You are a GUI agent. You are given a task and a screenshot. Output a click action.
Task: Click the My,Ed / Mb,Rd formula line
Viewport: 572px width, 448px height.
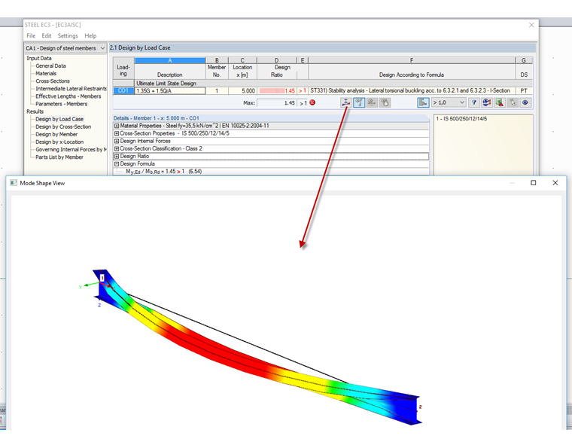click(164, 172)
